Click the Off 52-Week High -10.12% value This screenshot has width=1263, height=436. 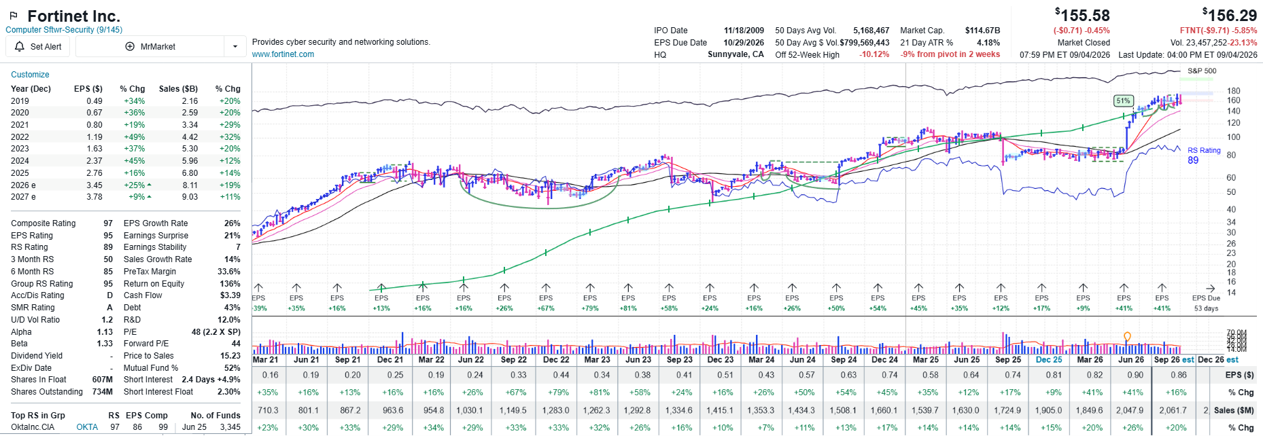[x=874, y=54]
